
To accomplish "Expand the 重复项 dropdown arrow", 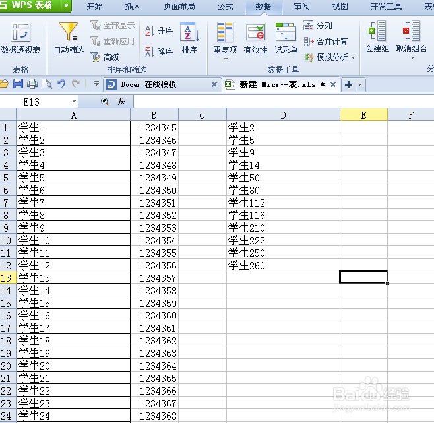I will click(226, 59).
